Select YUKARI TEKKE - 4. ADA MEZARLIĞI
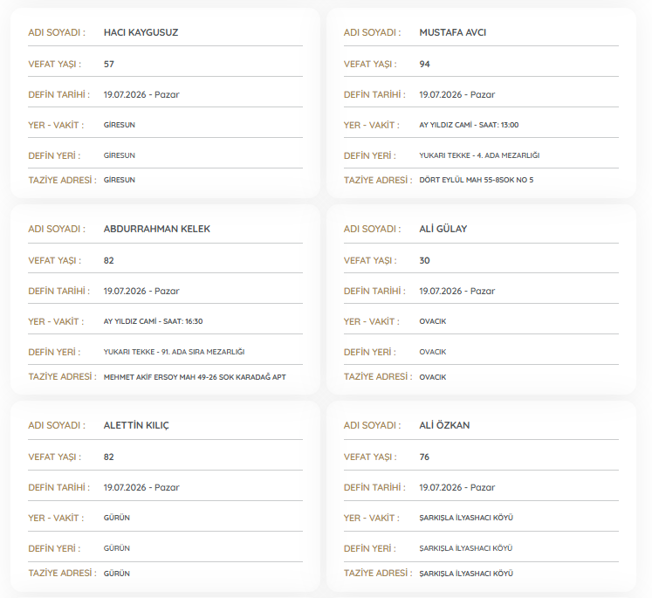 pyautogui.click(x=479, y=155)
